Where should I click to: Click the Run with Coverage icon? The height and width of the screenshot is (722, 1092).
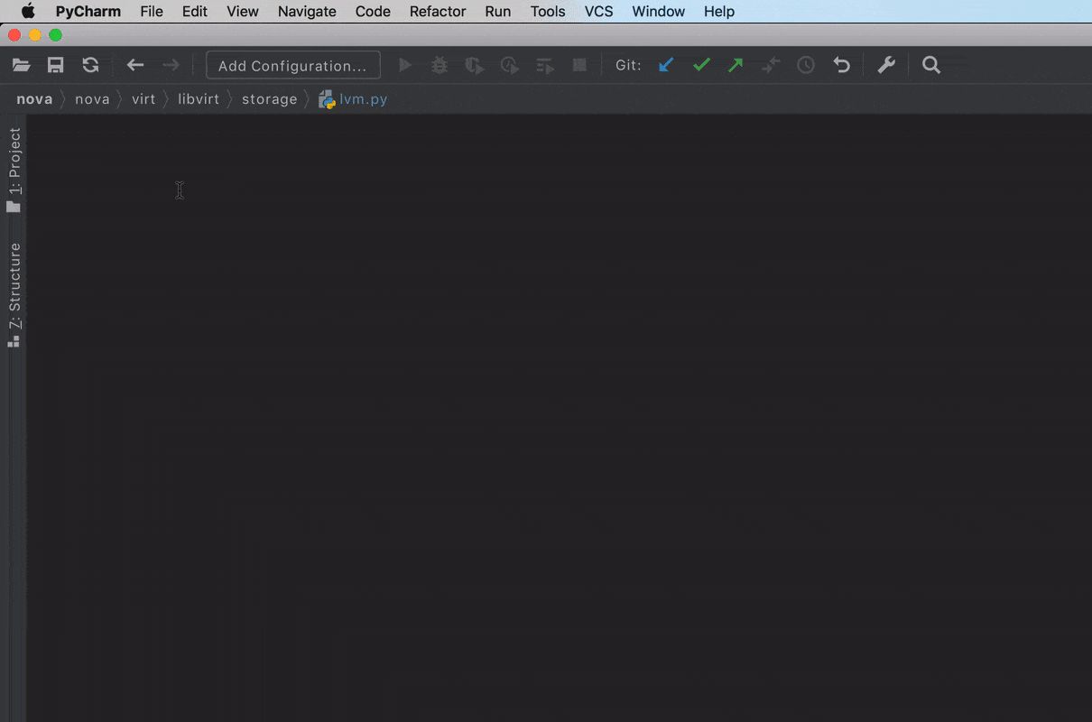pyautogui.click(x=474, y=65)
